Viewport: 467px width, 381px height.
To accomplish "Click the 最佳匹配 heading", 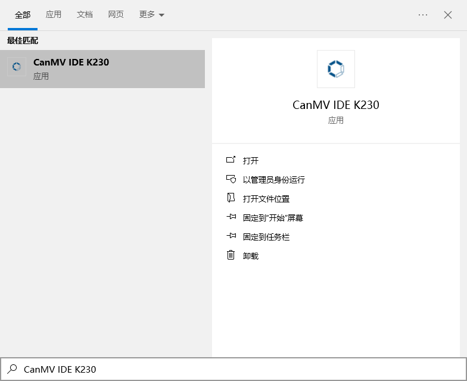I will point(23,40).
